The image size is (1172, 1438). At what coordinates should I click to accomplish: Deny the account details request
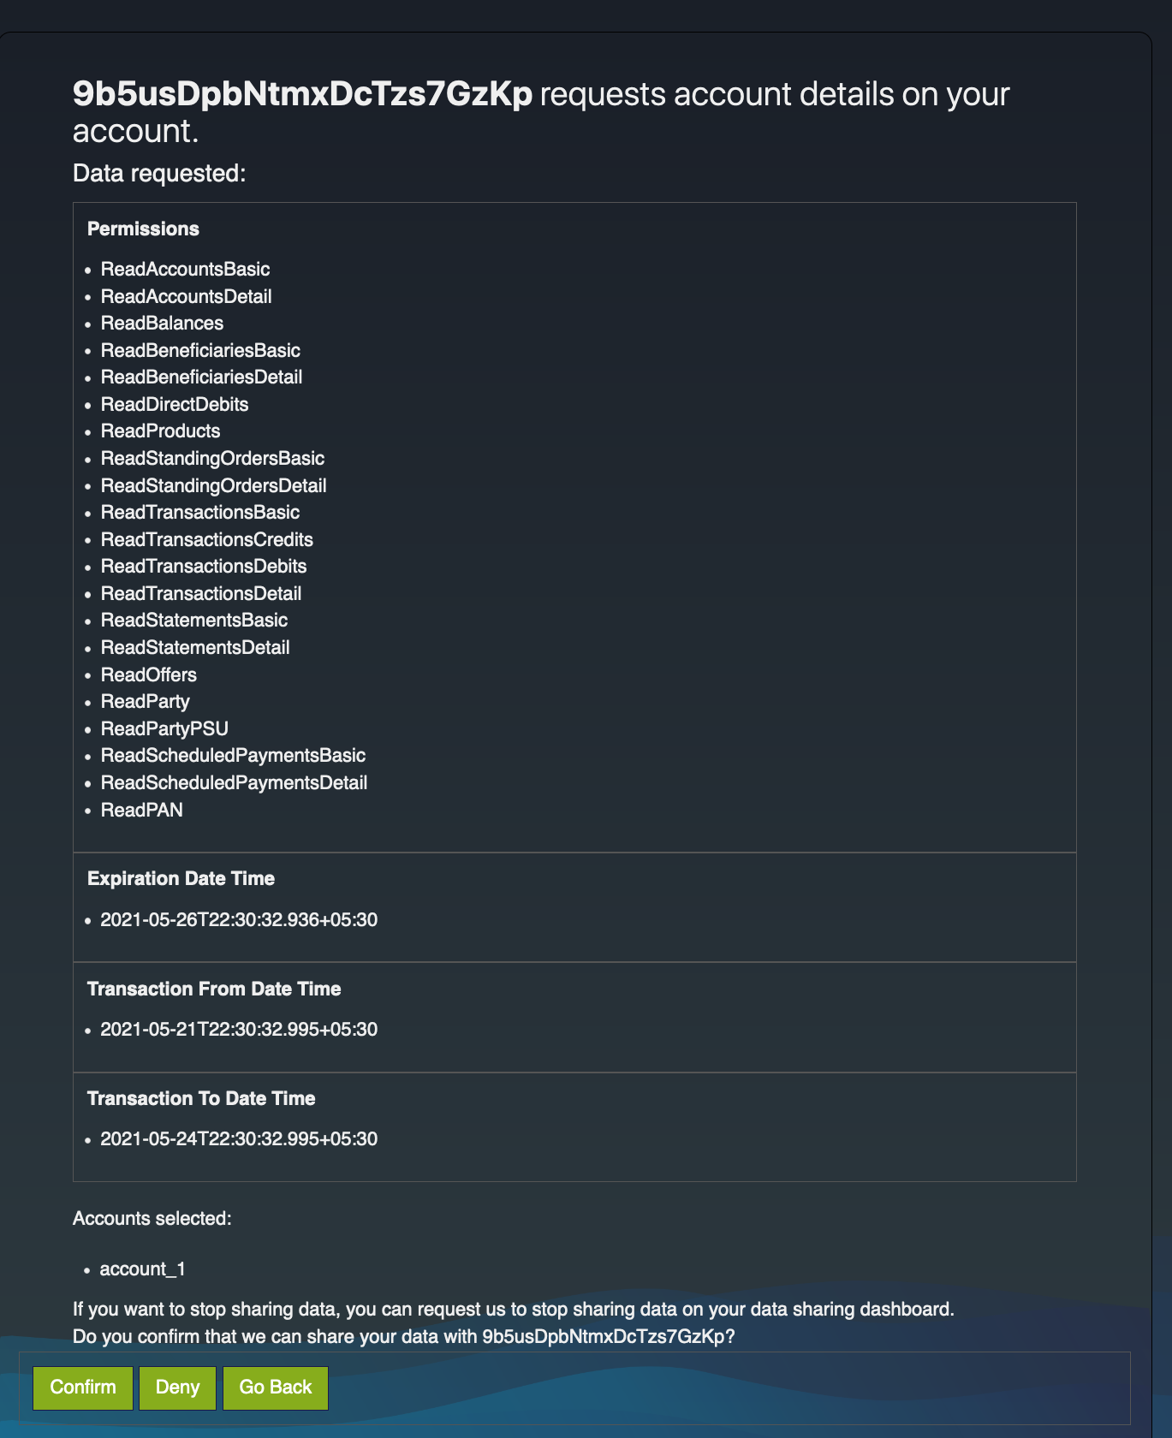click(x=177, y=1387)
